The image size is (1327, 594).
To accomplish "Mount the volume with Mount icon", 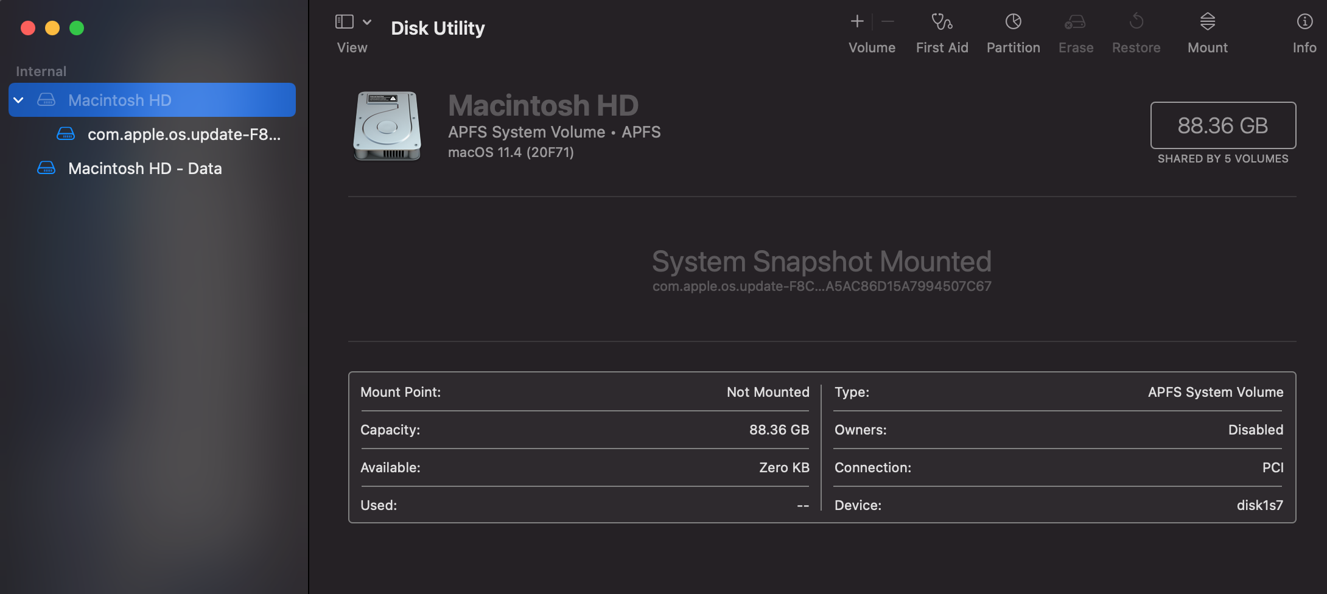I will [x=1208, y=22].
